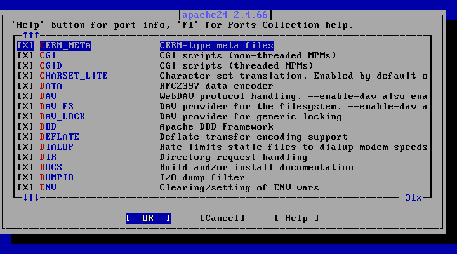Click 'RFC2397 data encoder' description

point(216,86)
